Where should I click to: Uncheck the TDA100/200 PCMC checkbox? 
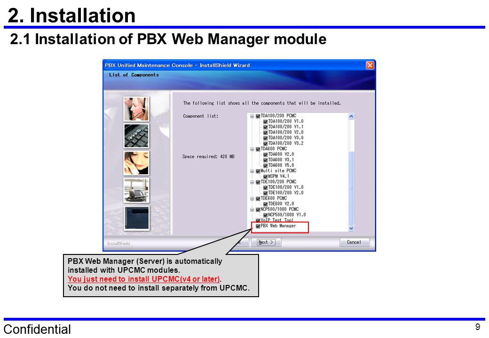(258, 116)
